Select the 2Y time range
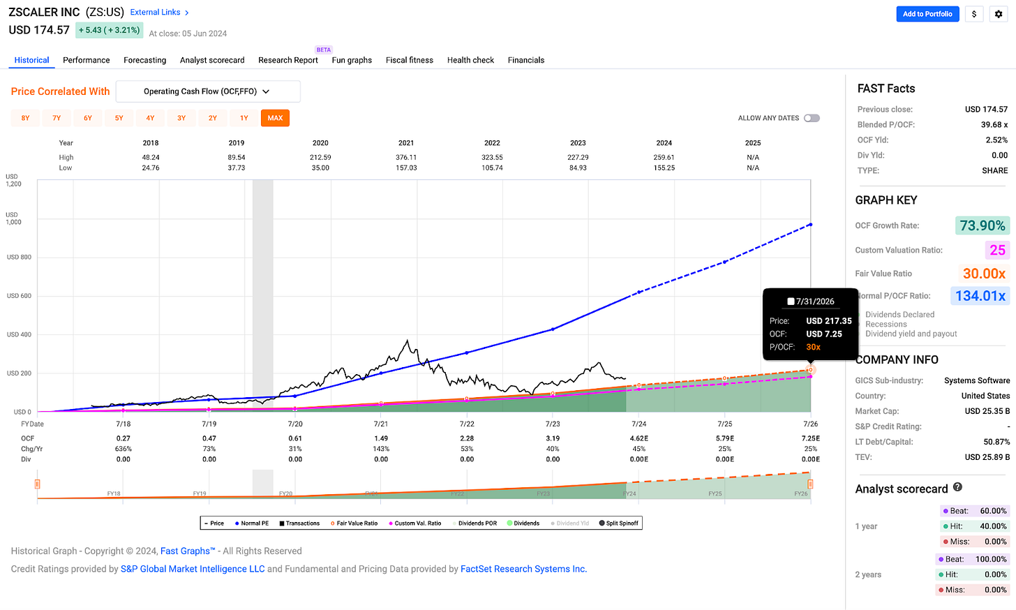 (213, 118)
